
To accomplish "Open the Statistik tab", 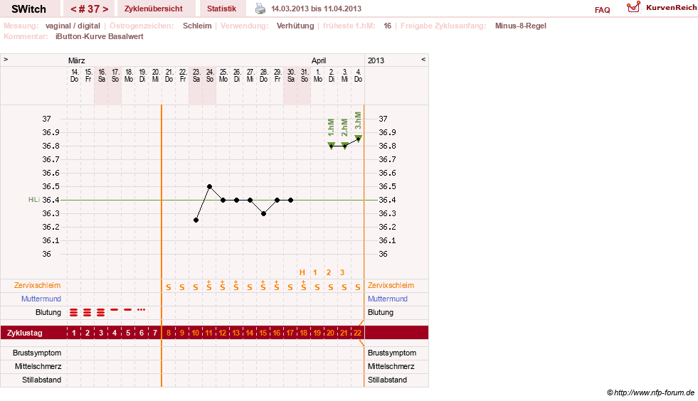I will 222,9.
